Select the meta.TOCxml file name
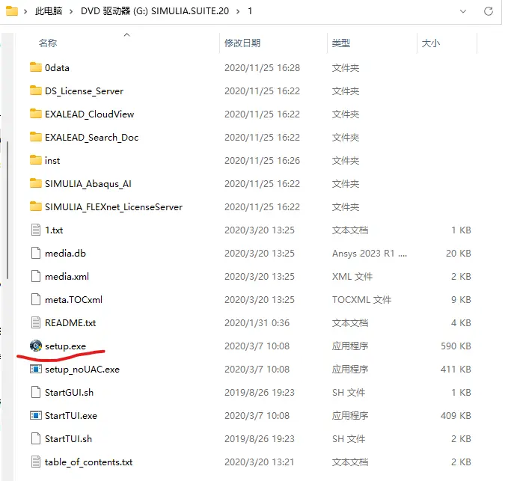This screenshot has height=481, width=511. coord(73,299)
